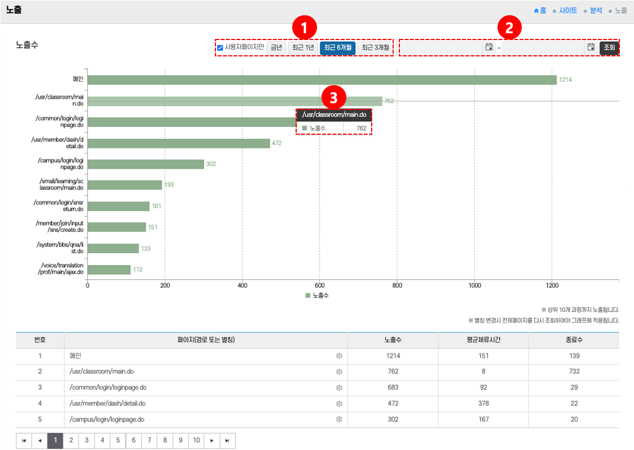This screenshot has height=450, width=634.
Task: Go to the next page arrow
Action: [x=212, y=441]
